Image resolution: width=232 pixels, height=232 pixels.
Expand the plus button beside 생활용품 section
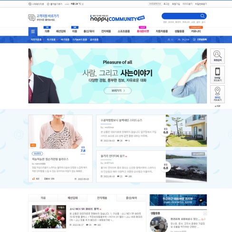[x=205, y=213]
